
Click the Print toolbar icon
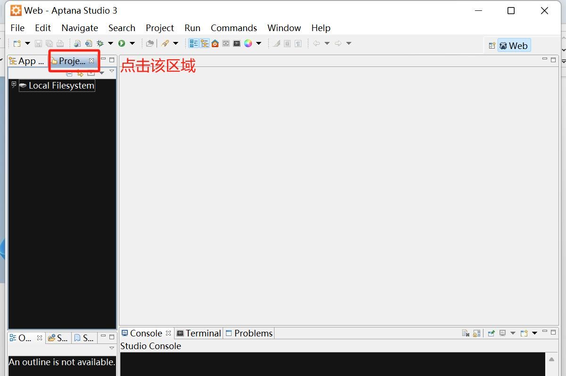[60, 43]
